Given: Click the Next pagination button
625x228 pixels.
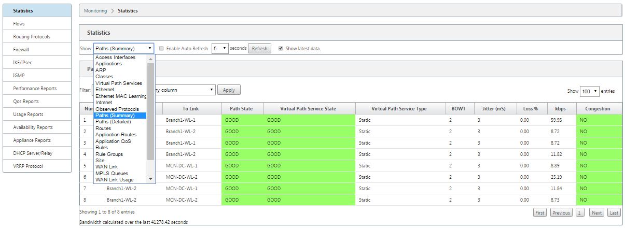Looking at the screenshot, I should point(596,212).
